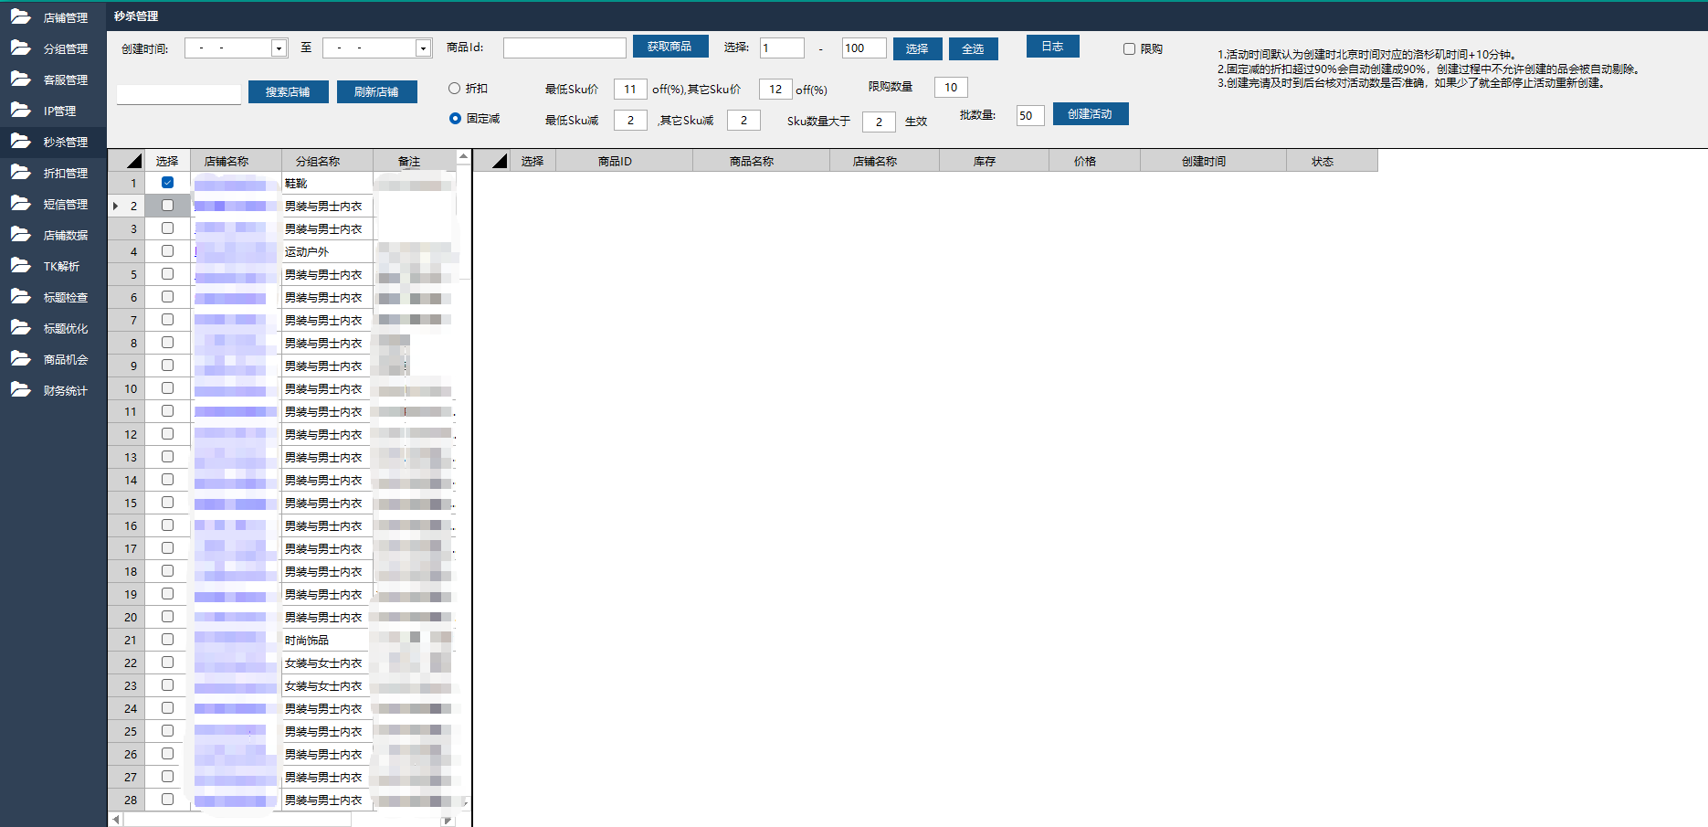The height and width of the screenshot is (827, 1708).
Task: Click the store list horizontal scrollbar
Action: 237,820
